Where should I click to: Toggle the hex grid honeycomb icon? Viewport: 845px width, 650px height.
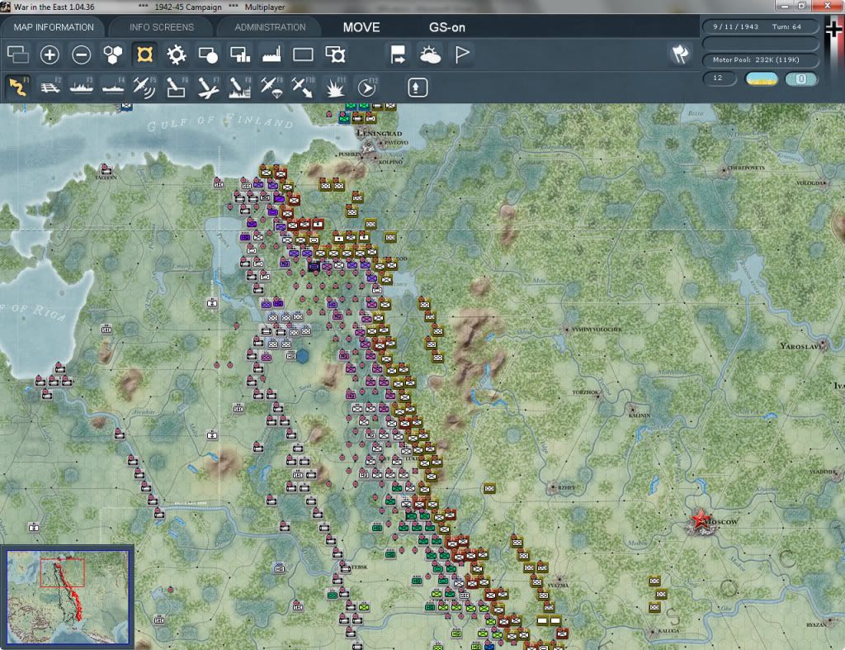pyautogui.click(x=112, y=55)
